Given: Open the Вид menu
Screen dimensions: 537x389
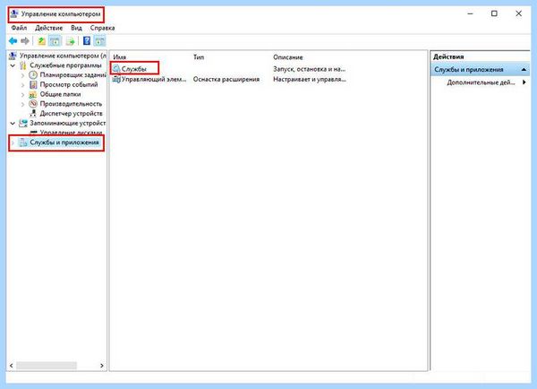Looking at the screenshot, I should 76,28.
